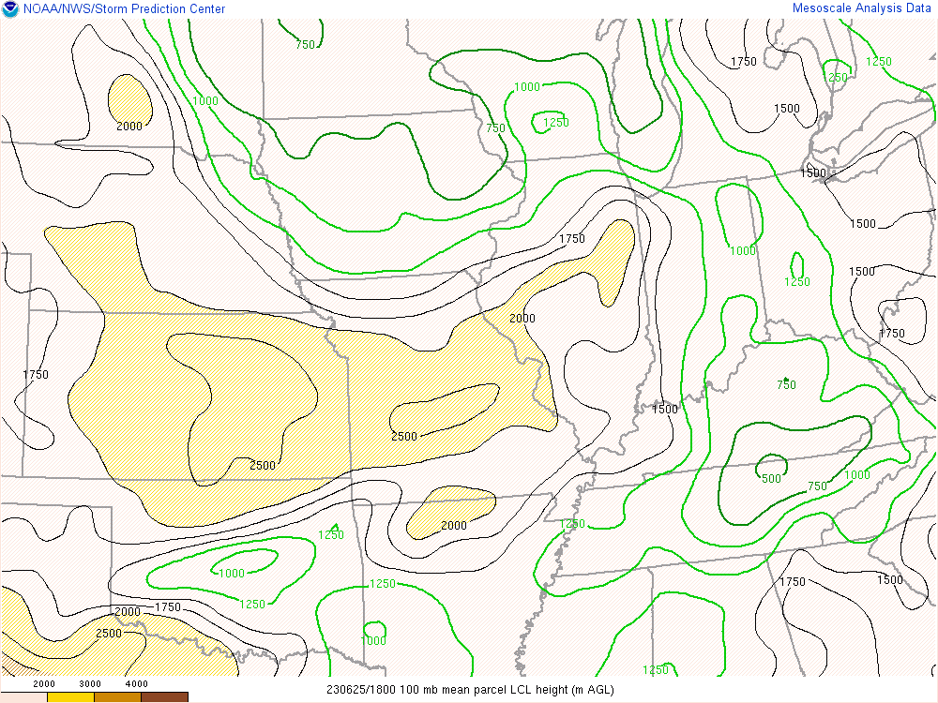
Task: Click the 1750 label at left edge
Action: click(36, 375)
